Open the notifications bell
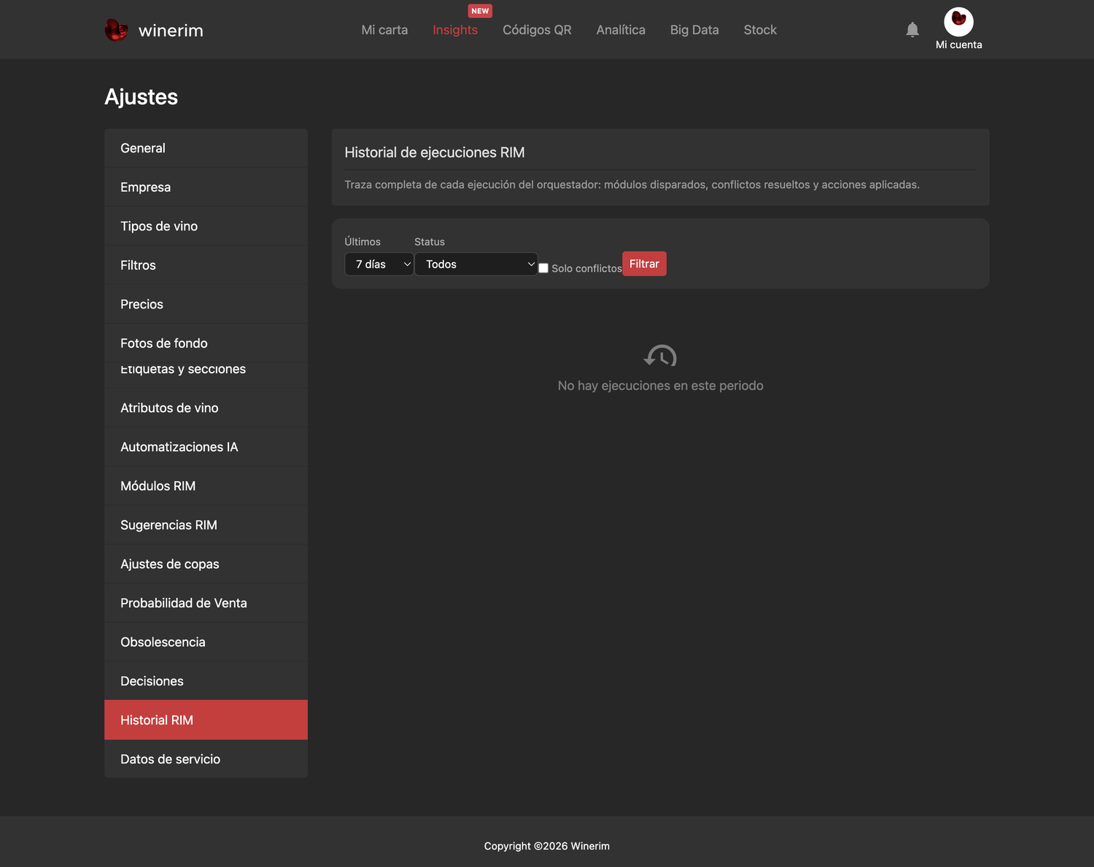This screenshot has height=867, width=1094. pyautogui.click(x=912, y=30)
